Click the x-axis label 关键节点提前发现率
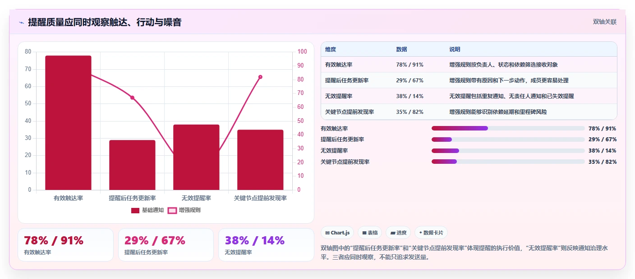 click(x=260, y=198)
